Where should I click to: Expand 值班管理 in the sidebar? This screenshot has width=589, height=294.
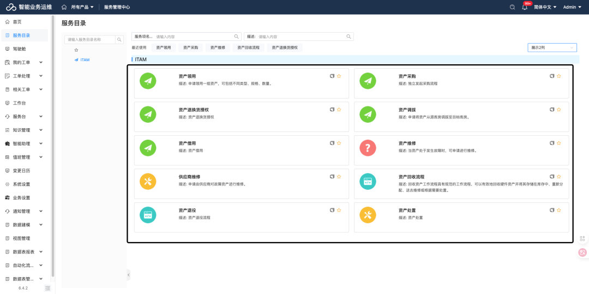tap(25, 157)
